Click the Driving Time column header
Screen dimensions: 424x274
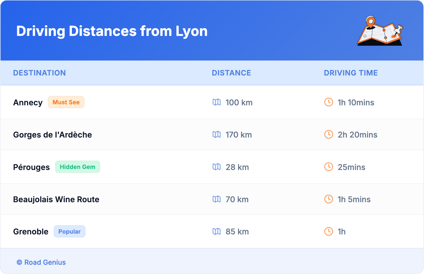tap(351, 73)
